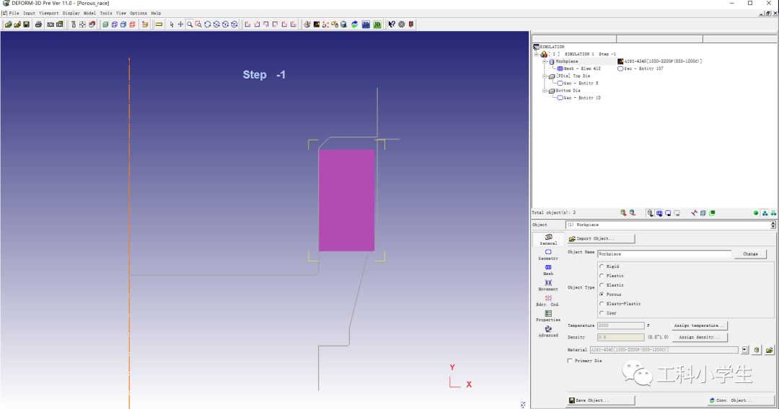Viewport: 779px width, 409px height.
Task: Enable the Primary Die checkbox
Action: pyautogui.click(x=570, y=361)
